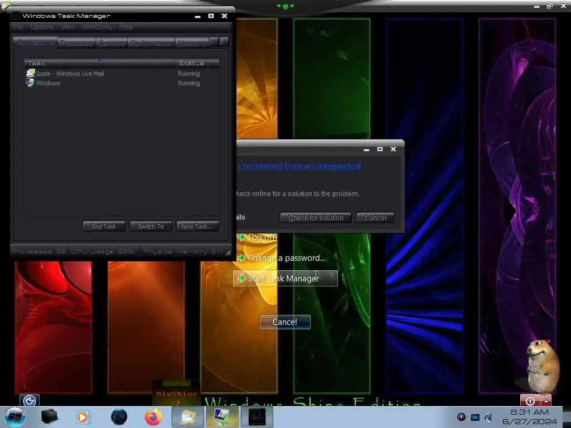This screenshot has height=428, width=571.
Task: Open the volume speaker tray icon
Action: [x=488, y=417]
